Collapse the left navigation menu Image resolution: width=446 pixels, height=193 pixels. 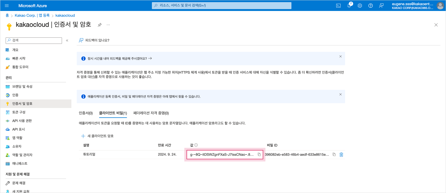tap(67, 40)
